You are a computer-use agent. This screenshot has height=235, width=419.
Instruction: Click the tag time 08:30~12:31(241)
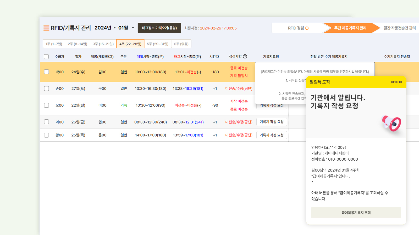coord(188,122)
